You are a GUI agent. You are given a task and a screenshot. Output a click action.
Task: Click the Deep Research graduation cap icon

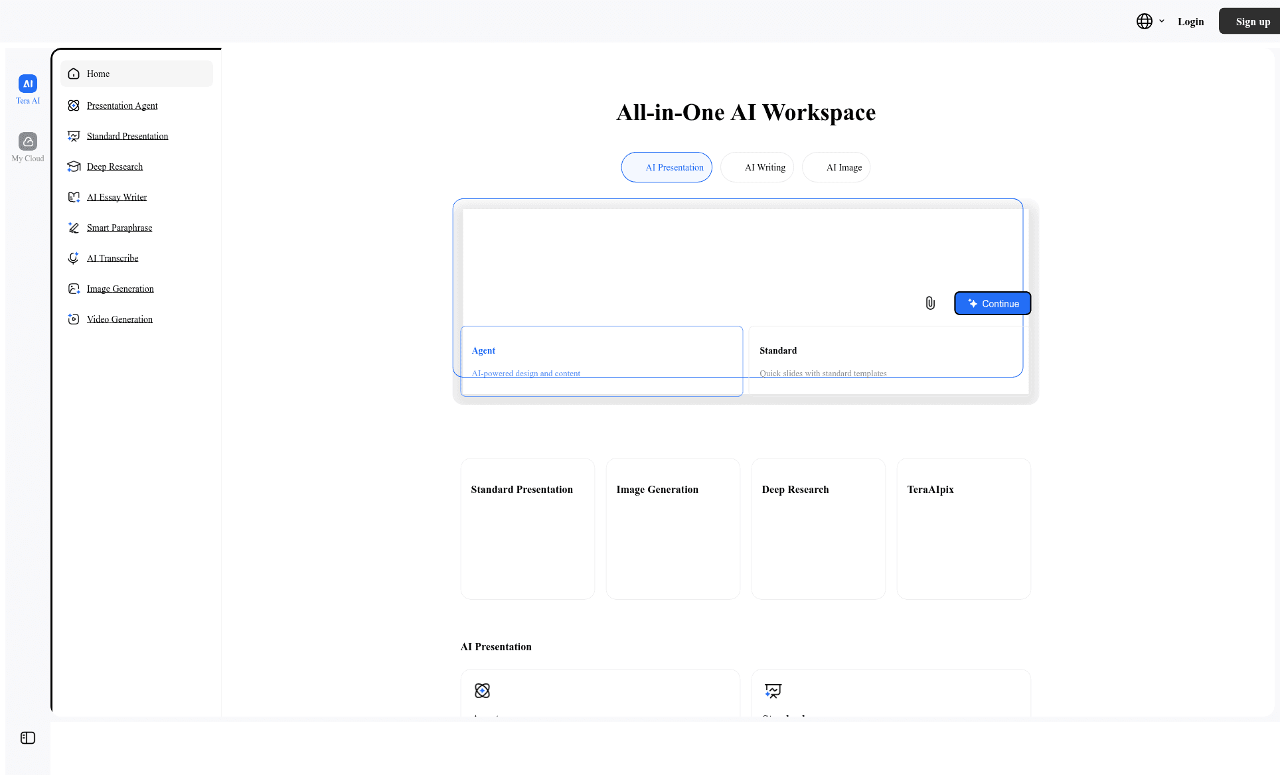coord(74,167)
